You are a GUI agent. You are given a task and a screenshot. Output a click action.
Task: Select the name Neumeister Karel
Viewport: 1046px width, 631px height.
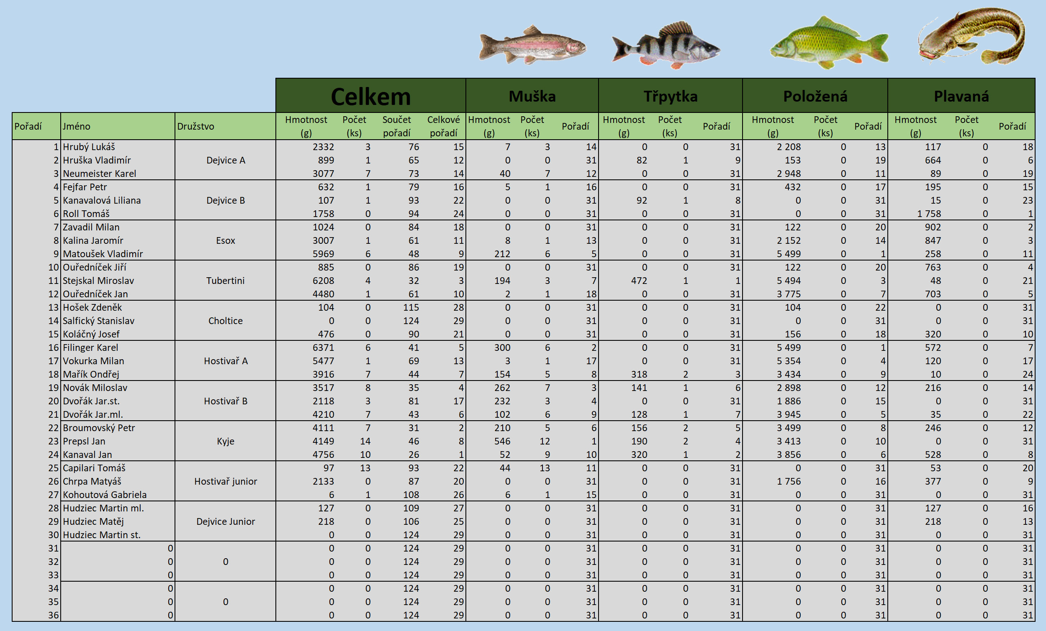click(99, 174)
